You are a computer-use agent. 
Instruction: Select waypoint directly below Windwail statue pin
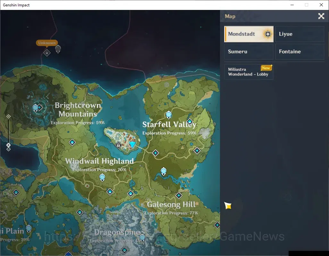110,192
